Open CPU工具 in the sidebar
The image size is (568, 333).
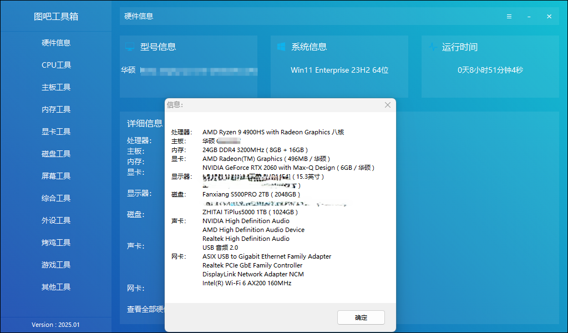tap(56, 65)
